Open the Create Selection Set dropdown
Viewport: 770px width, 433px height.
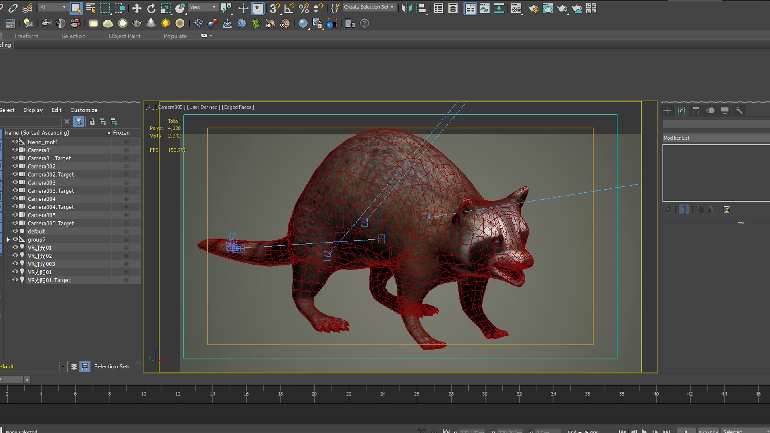click(369, 7)
